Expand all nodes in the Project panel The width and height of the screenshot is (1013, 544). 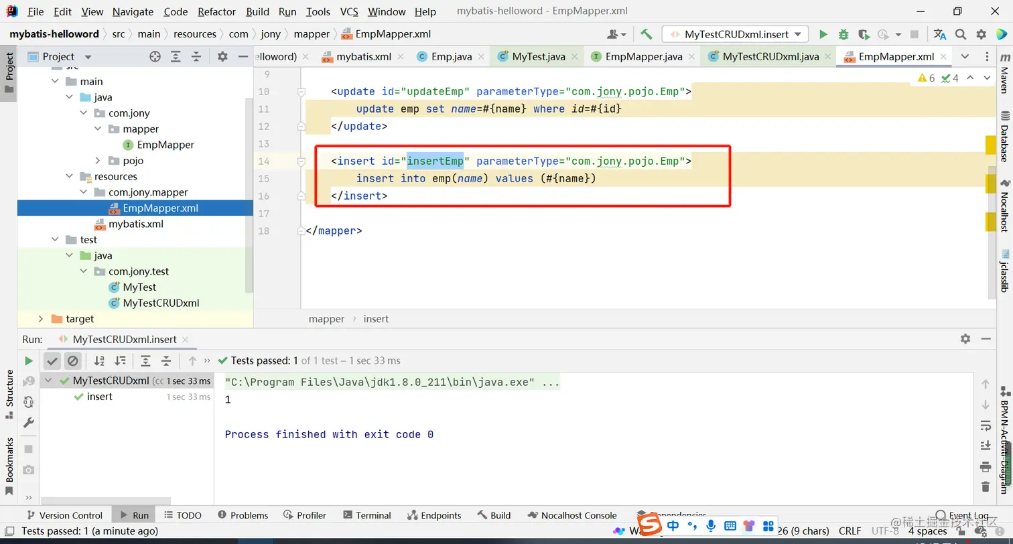(x=176, y=57)
